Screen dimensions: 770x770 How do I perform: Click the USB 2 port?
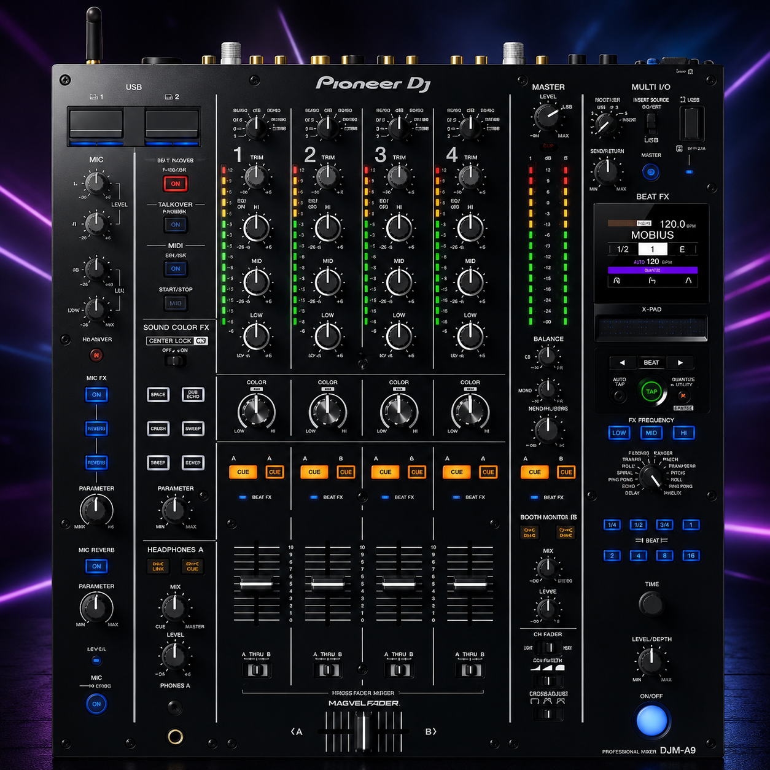pos(173,125)
